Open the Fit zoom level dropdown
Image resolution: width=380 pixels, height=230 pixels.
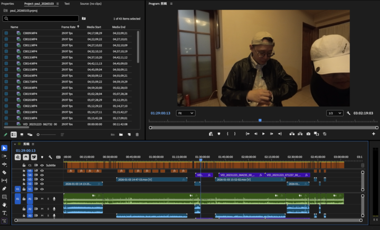[x=185, y=113]
